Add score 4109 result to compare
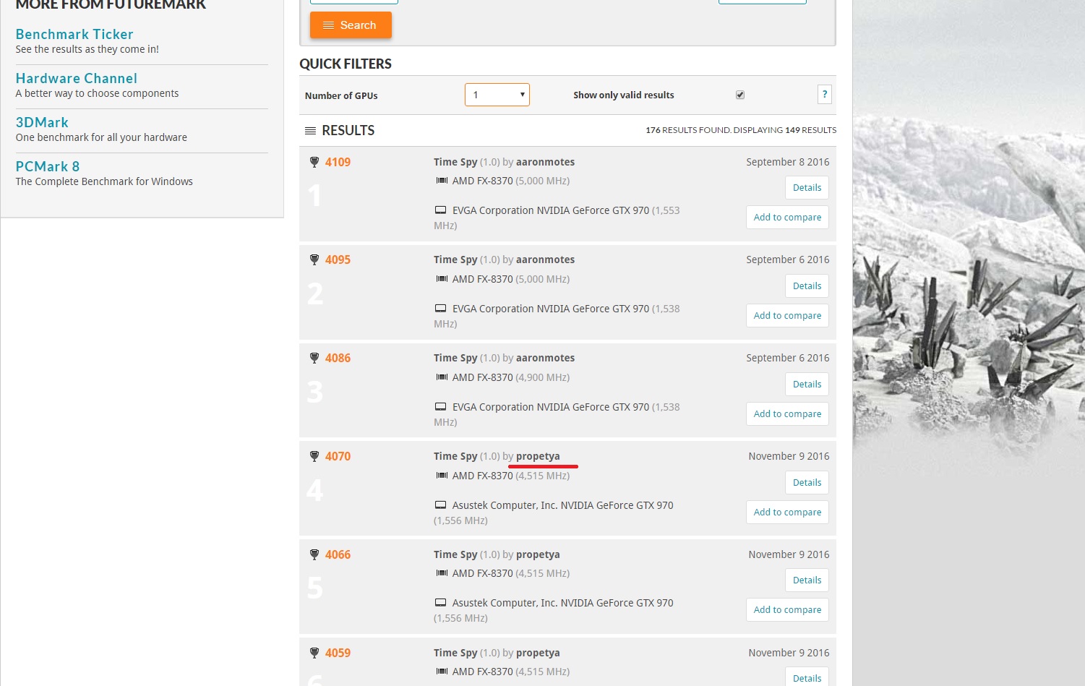Viewport: 1085px width, 686px height. tap(787, 218)
